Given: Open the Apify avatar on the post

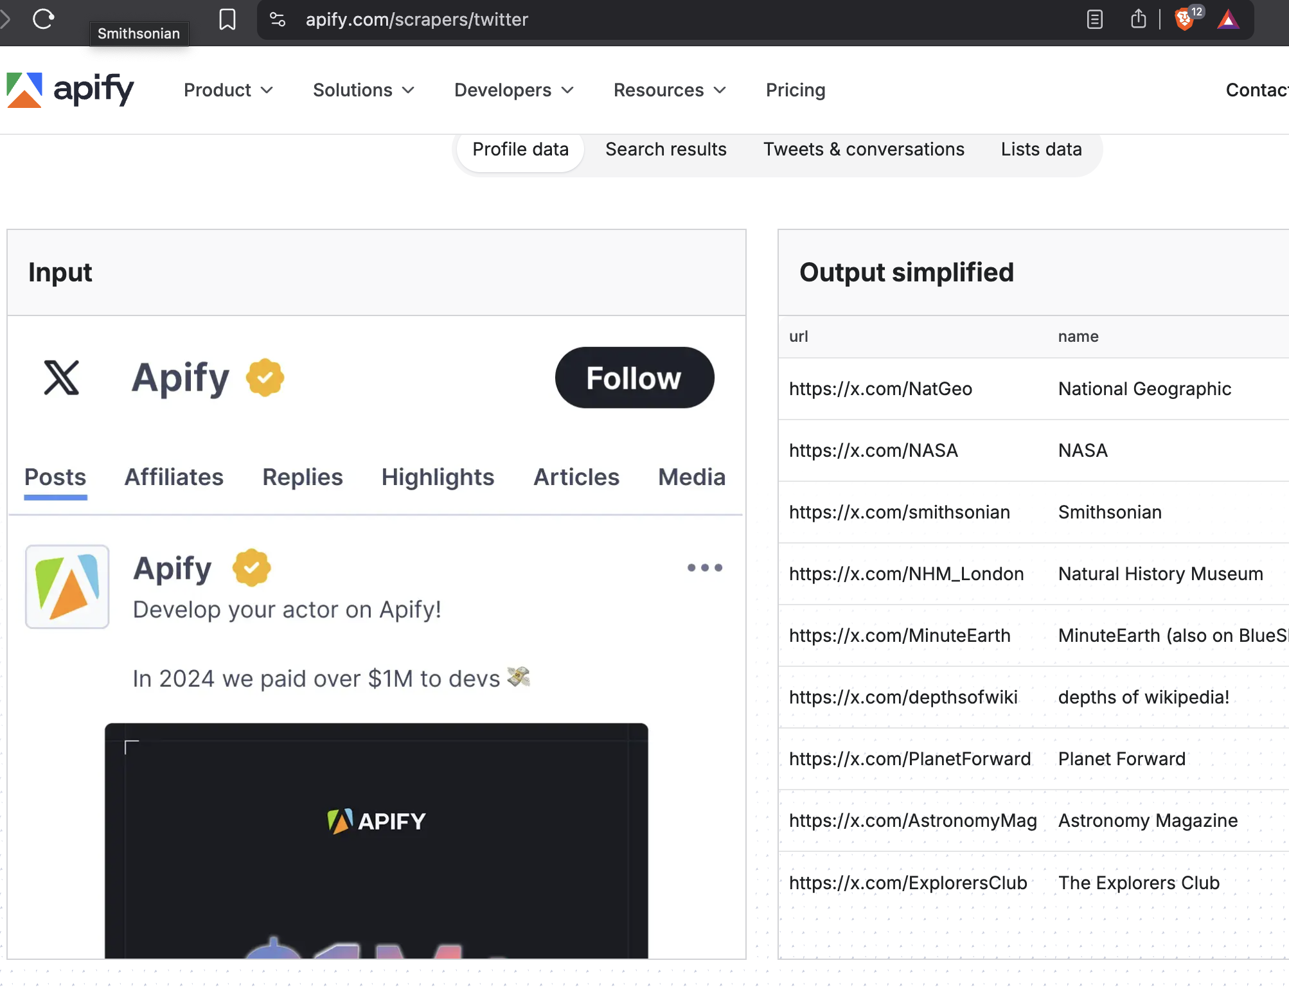Looking at the screenshot, I should point(67,587).
